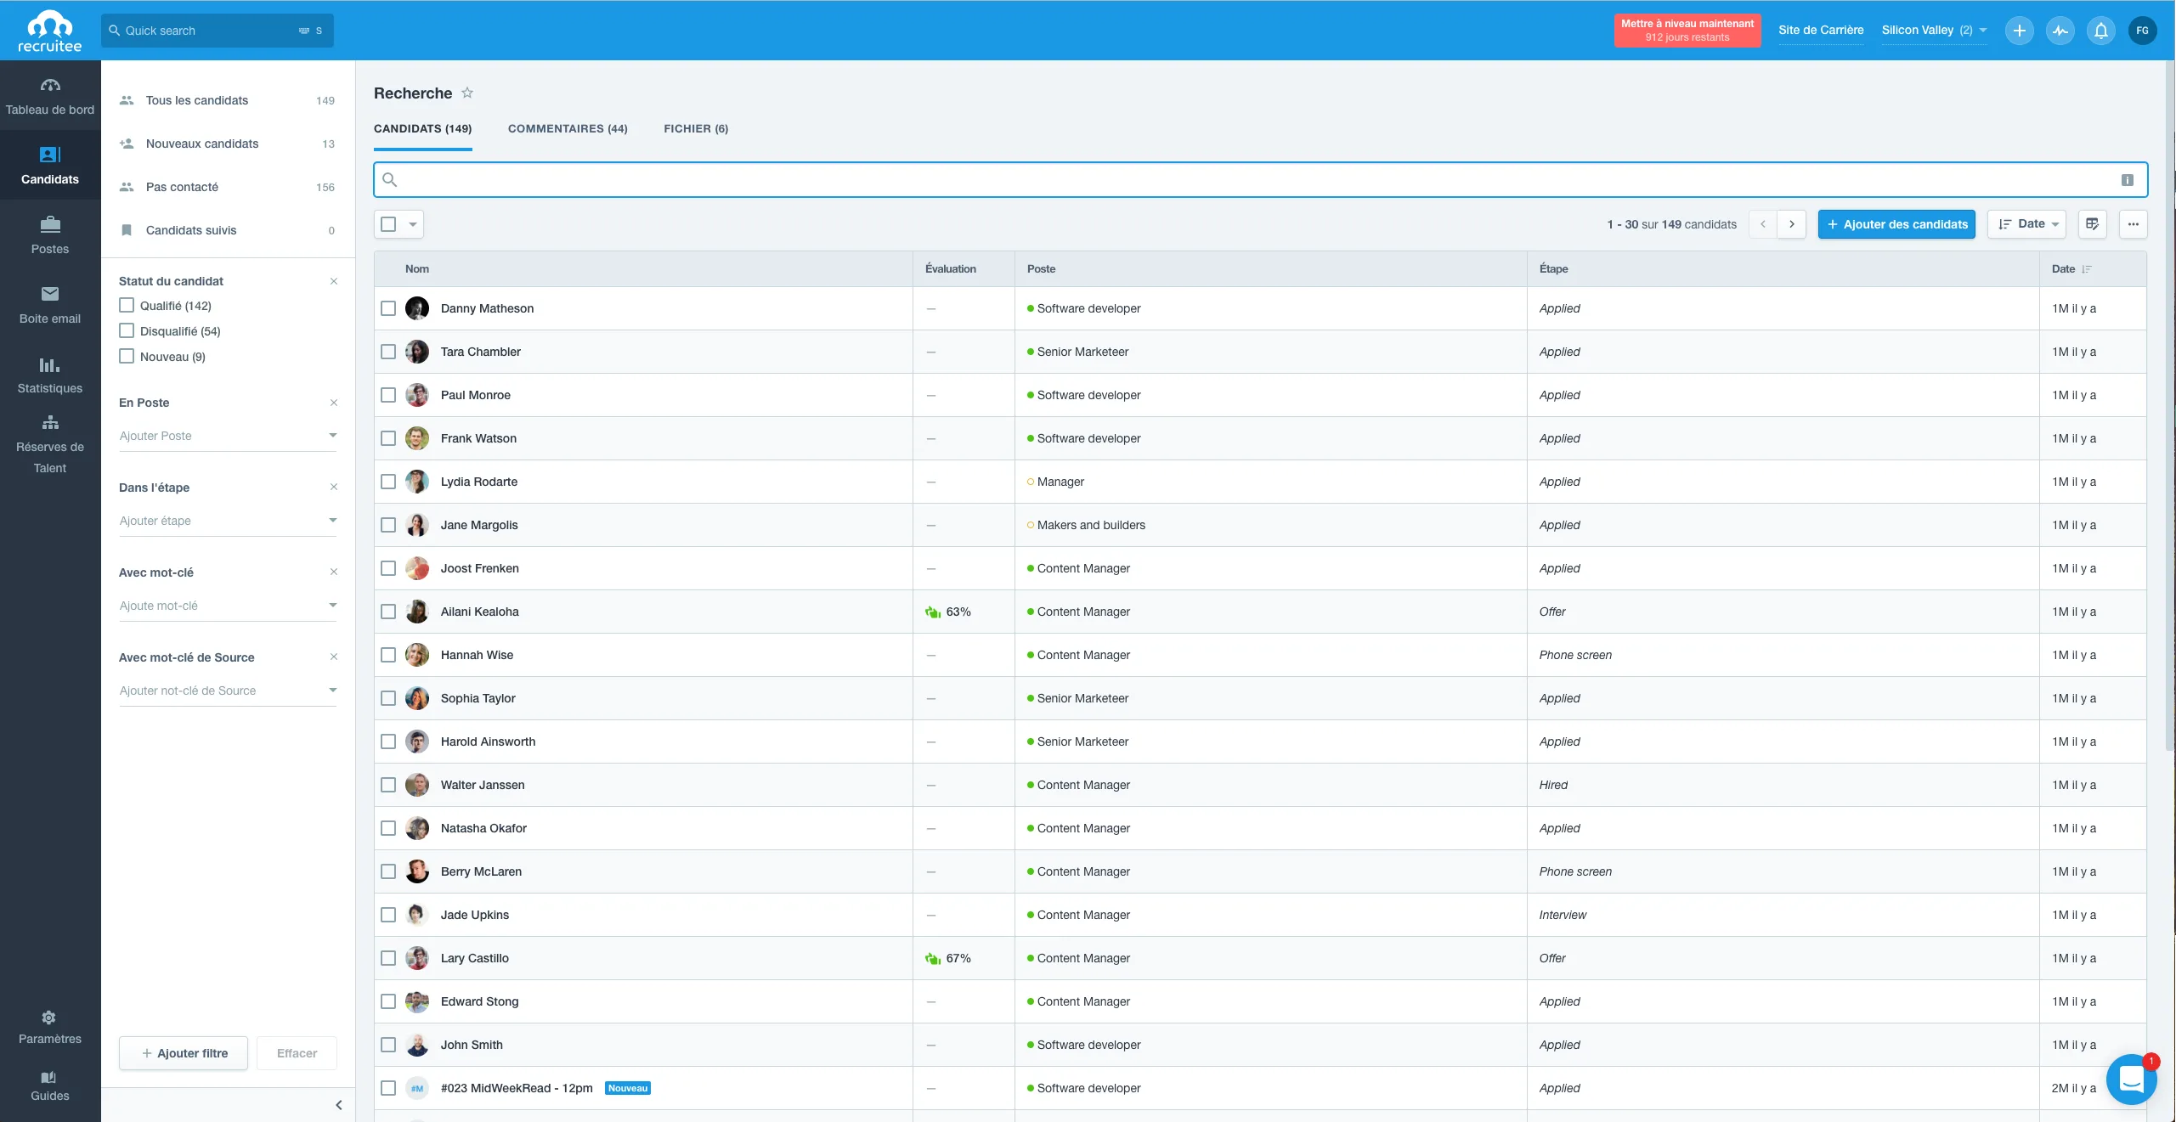The image size is (2176, 1122).
Task: Click Lary Castillo's 67% evaluation score
Action: pyautogui.click(x=947, y=958)
